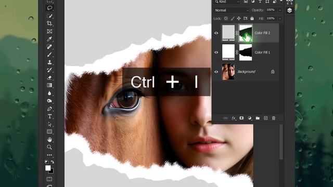Select the Rectangle shape tool
The width and height of the screenshot is (333, 187).
49,131
